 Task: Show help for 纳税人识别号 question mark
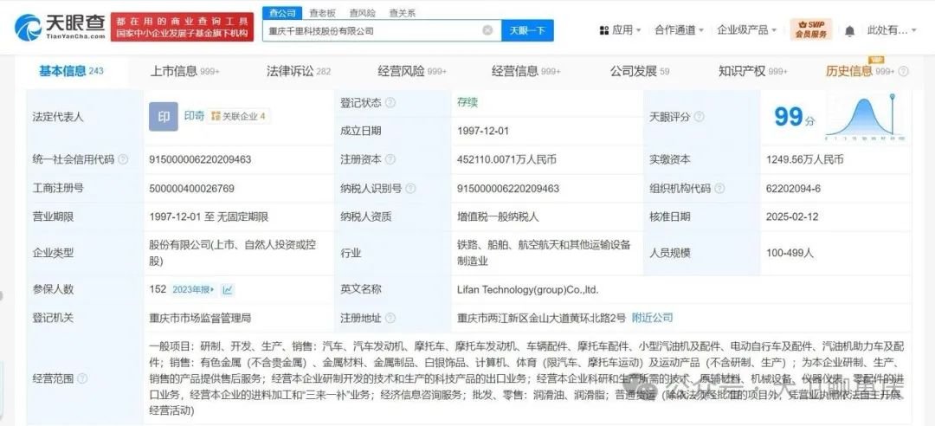coord(410,189)
